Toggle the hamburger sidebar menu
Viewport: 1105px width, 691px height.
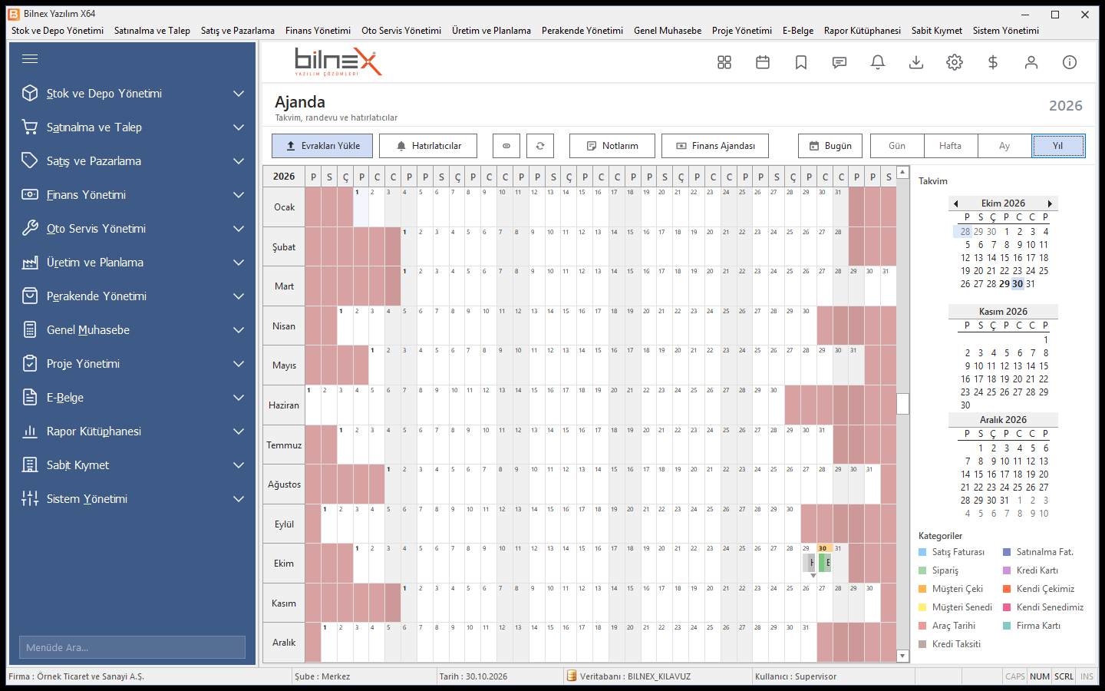(30, 59)
